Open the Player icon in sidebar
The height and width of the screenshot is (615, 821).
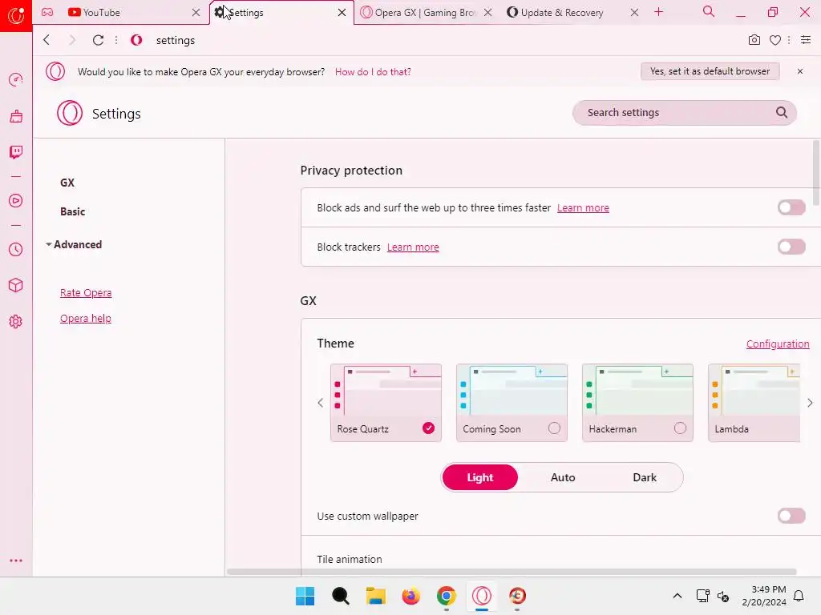(16, 201)
